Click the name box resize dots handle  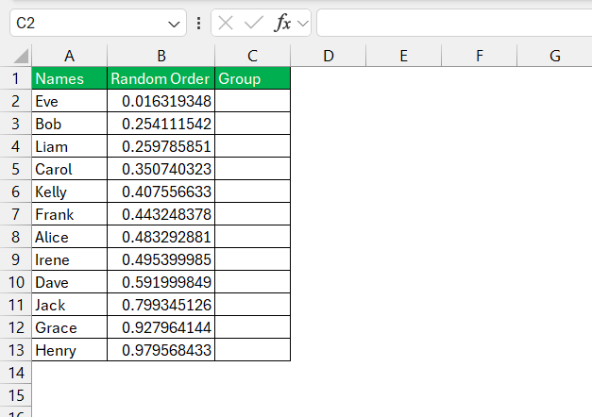point(198,23)
